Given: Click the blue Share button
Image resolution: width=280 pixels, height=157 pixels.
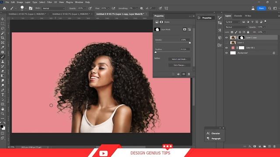Looking at the screenshot, I should click(261, 8).
